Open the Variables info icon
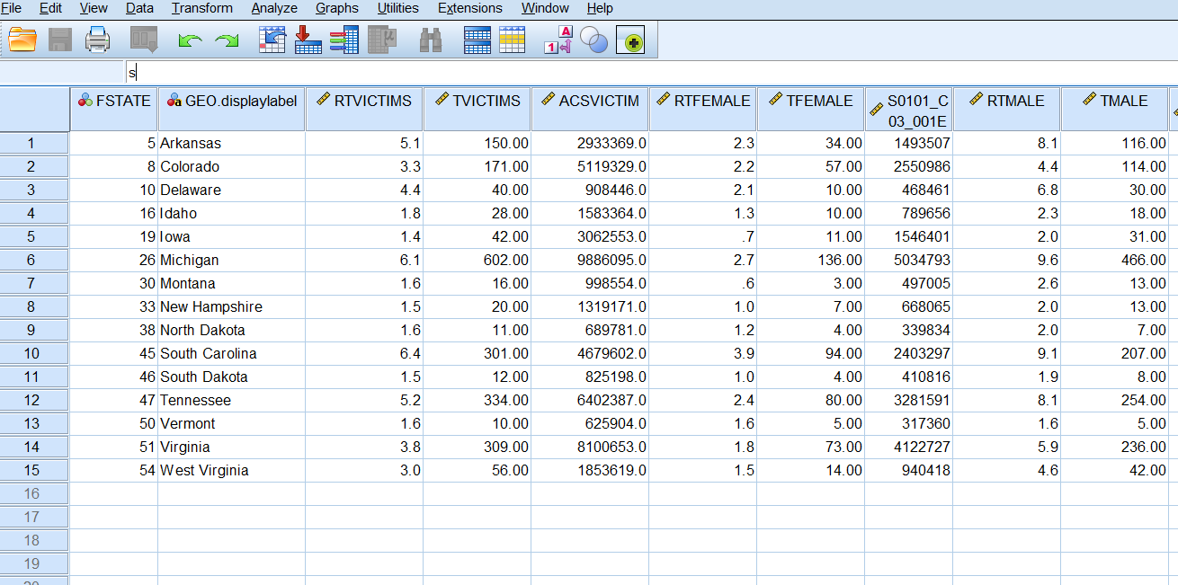 (344, 40)
